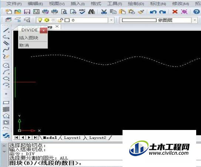Open the 视图(V) menu
Image resolution: width=201 pixels, height=167 pixels.
[57, 4]
